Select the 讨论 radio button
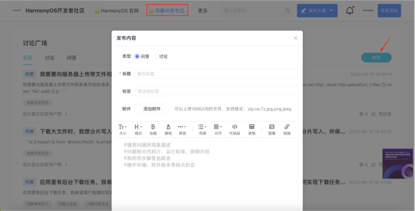 click(155, 56)
